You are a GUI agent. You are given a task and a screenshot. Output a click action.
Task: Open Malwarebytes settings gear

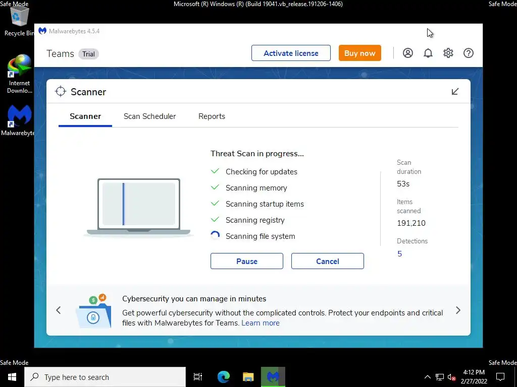point(448,53)
